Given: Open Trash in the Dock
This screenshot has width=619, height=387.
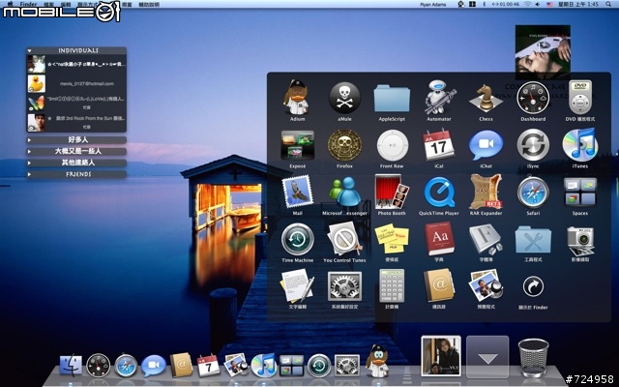Looking at the screenshot, I should pyautogui.click(x=533, y=357).
